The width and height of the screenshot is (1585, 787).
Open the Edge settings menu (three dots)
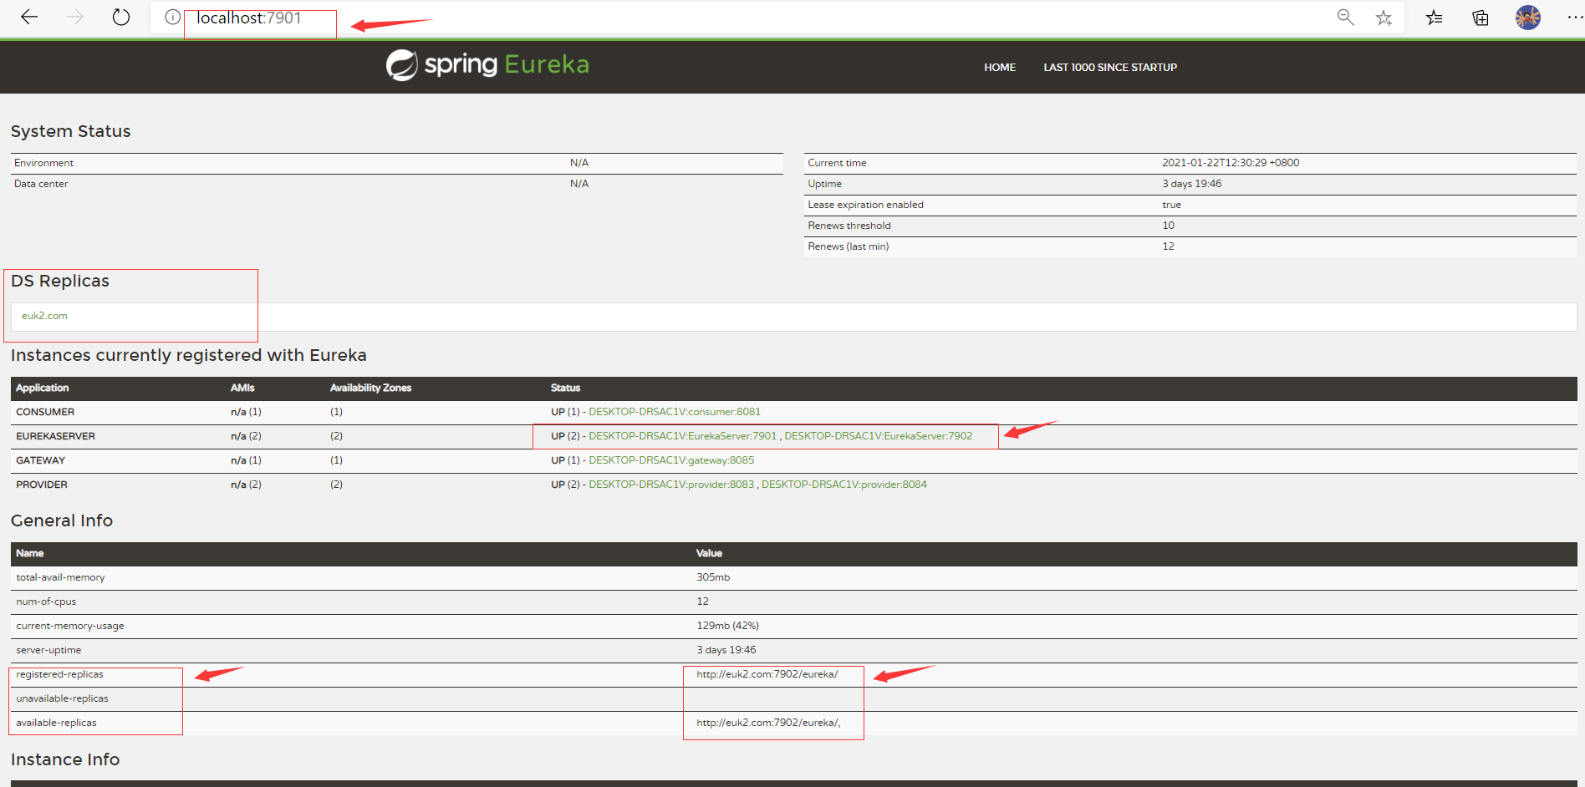(x=1575, y=17)
